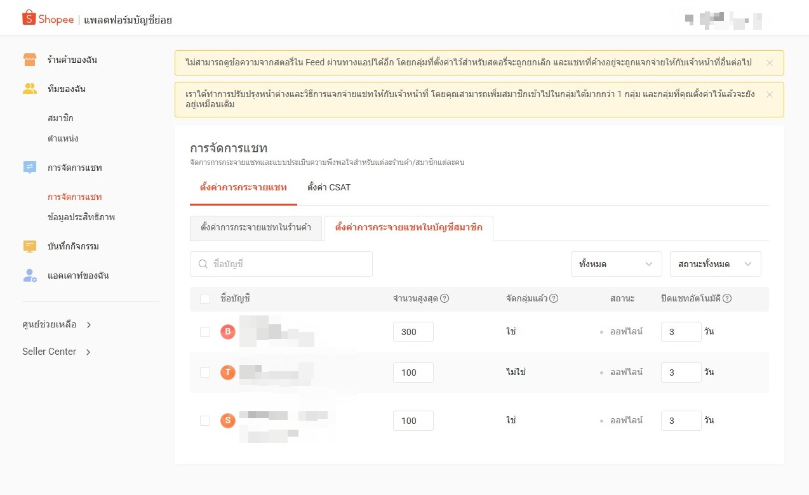Expand ศูนย์ช่วยเหลือ chevron

pos(89,325)
